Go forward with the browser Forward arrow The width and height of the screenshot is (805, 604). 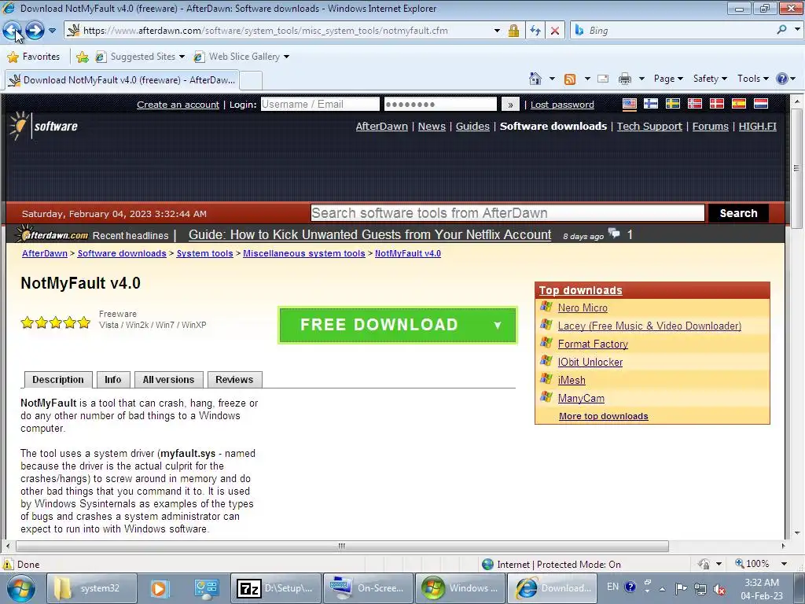click(x=35, y=31)
